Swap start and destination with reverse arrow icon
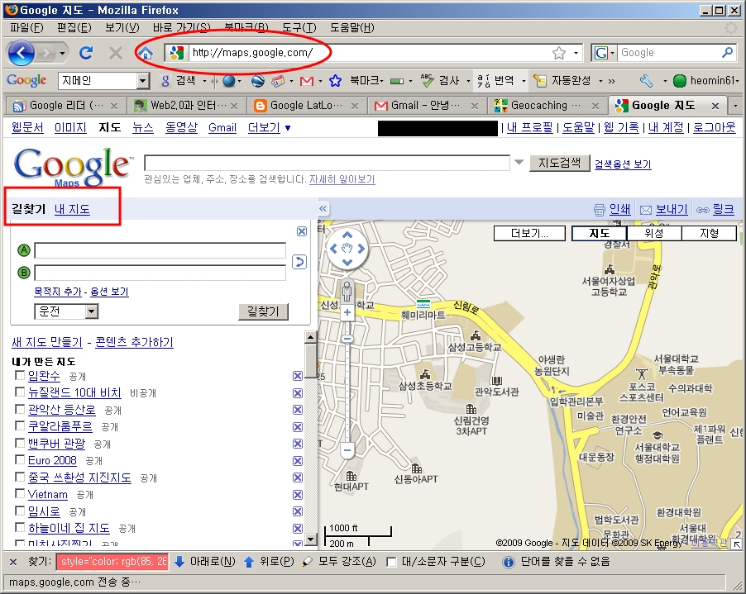 299,262
